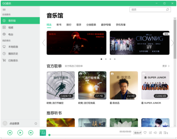Click the 欧美| 流行轻有氧 title
177x139 pixels.
pos(87,103)
